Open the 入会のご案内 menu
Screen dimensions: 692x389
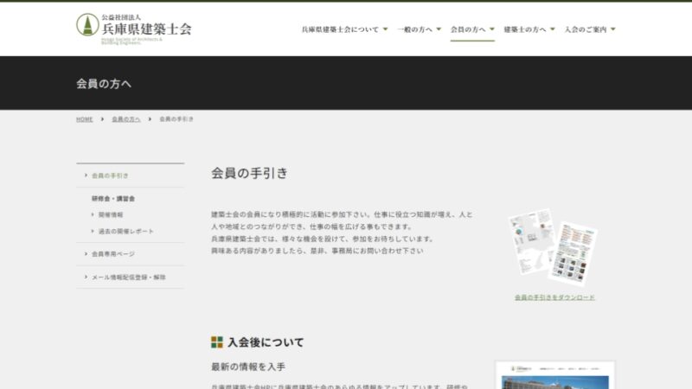(x=585, y=29)
